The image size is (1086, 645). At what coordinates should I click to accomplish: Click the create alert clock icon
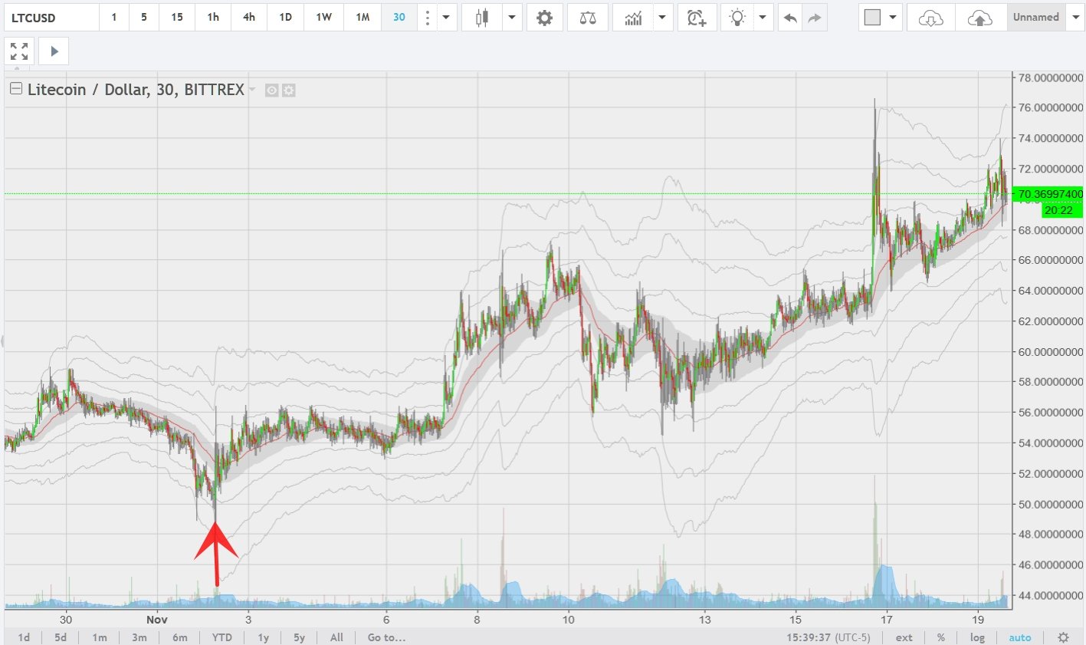pyautogui.click(x=697, y=17)
